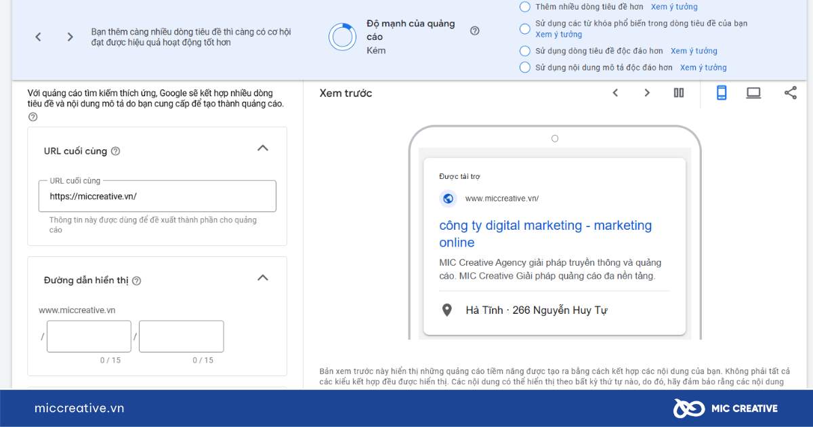Click the Xem trước heading
This screenshot has height=427, width=813.
346,93
